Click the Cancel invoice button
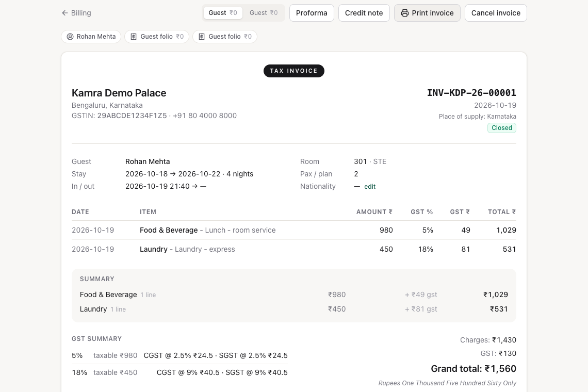The height and width of the screenshot is (392, 588). point(496,13)
